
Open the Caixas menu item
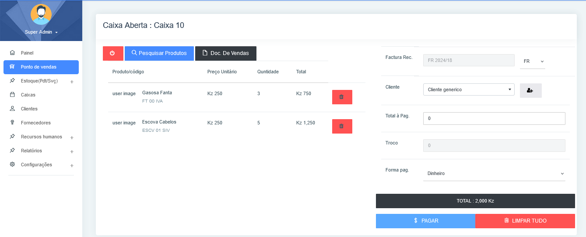point(28,95)
